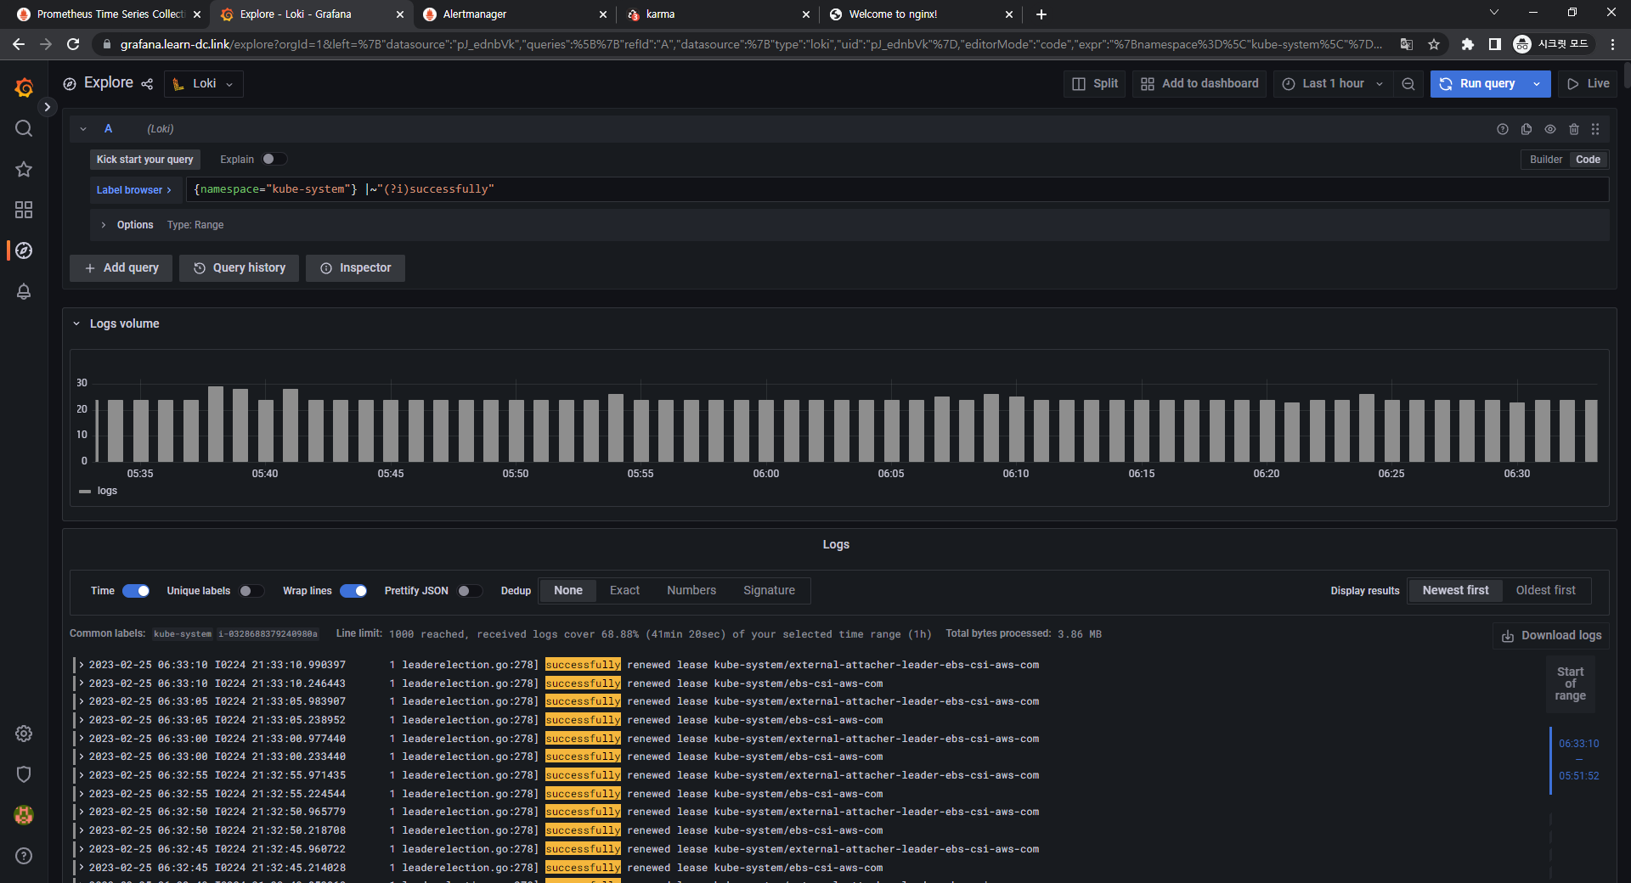Switch query editor to Builder mode

click(x=1545, y=160)
